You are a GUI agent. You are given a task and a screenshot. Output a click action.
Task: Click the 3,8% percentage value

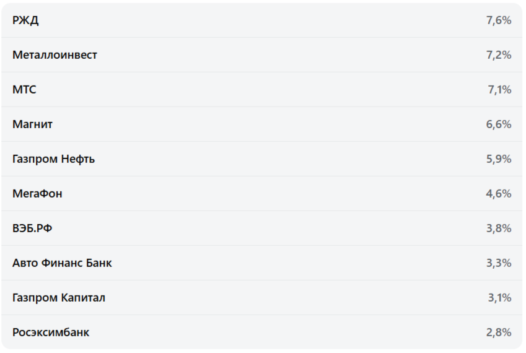point(499,229)
